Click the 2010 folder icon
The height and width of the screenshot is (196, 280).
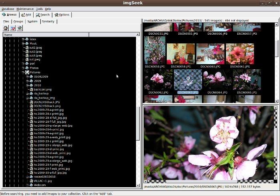coord(31,85)
